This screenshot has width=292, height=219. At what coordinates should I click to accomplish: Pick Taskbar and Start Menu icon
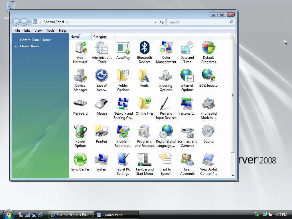point(145,164)
